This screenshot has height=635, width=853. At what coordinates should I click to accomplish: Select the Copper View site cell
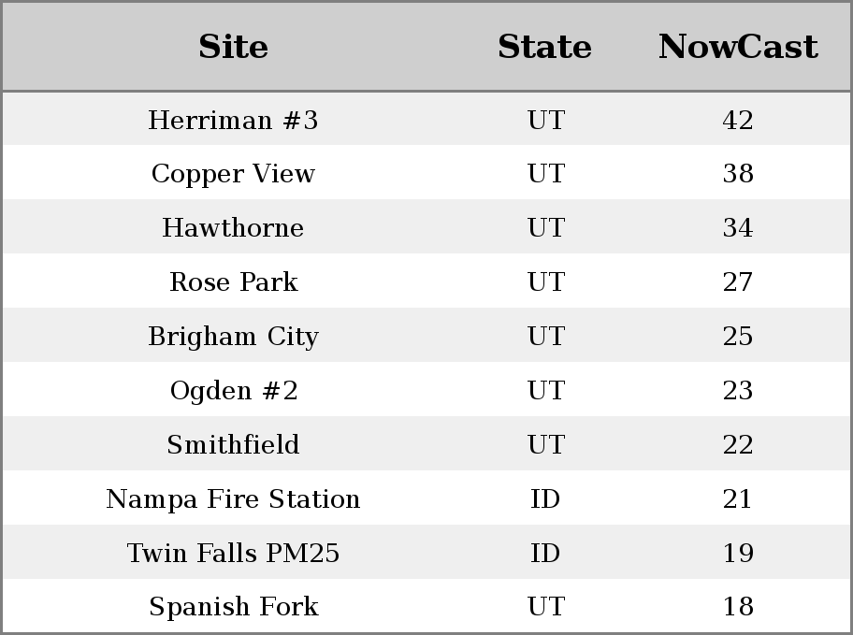point(233,174)
